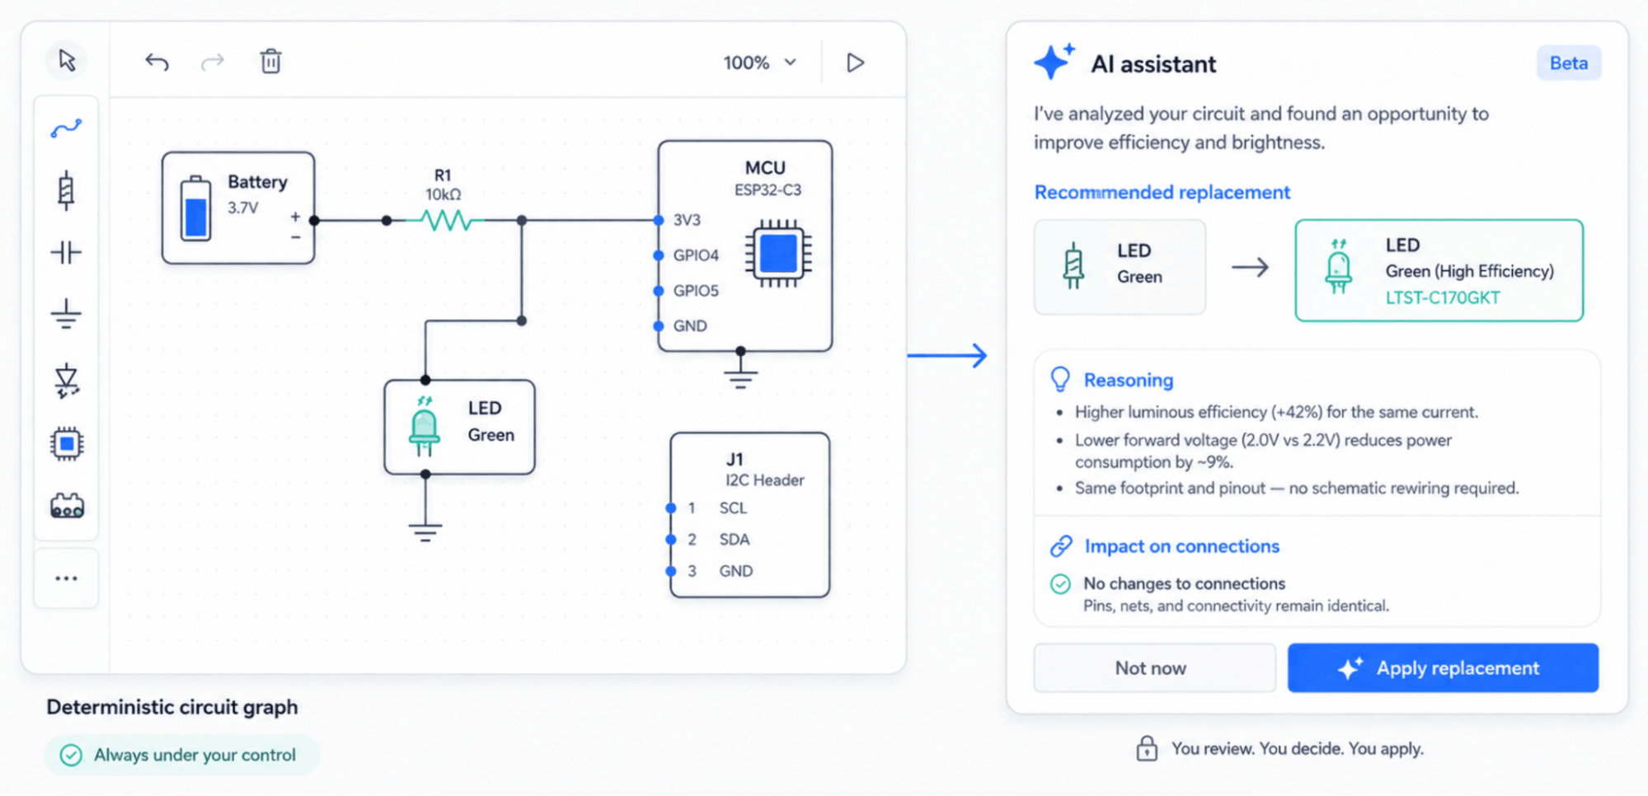Click the battery icon inside Battery block

(195, 208)
